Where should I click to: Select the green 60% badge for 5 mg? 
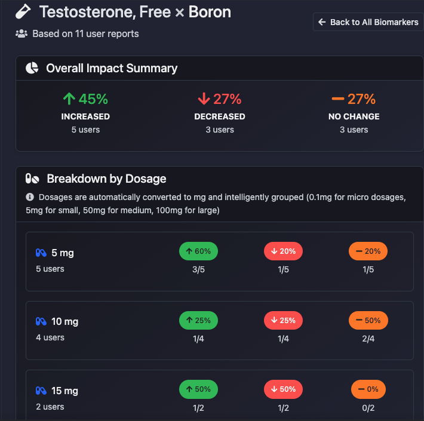(198, 251)
